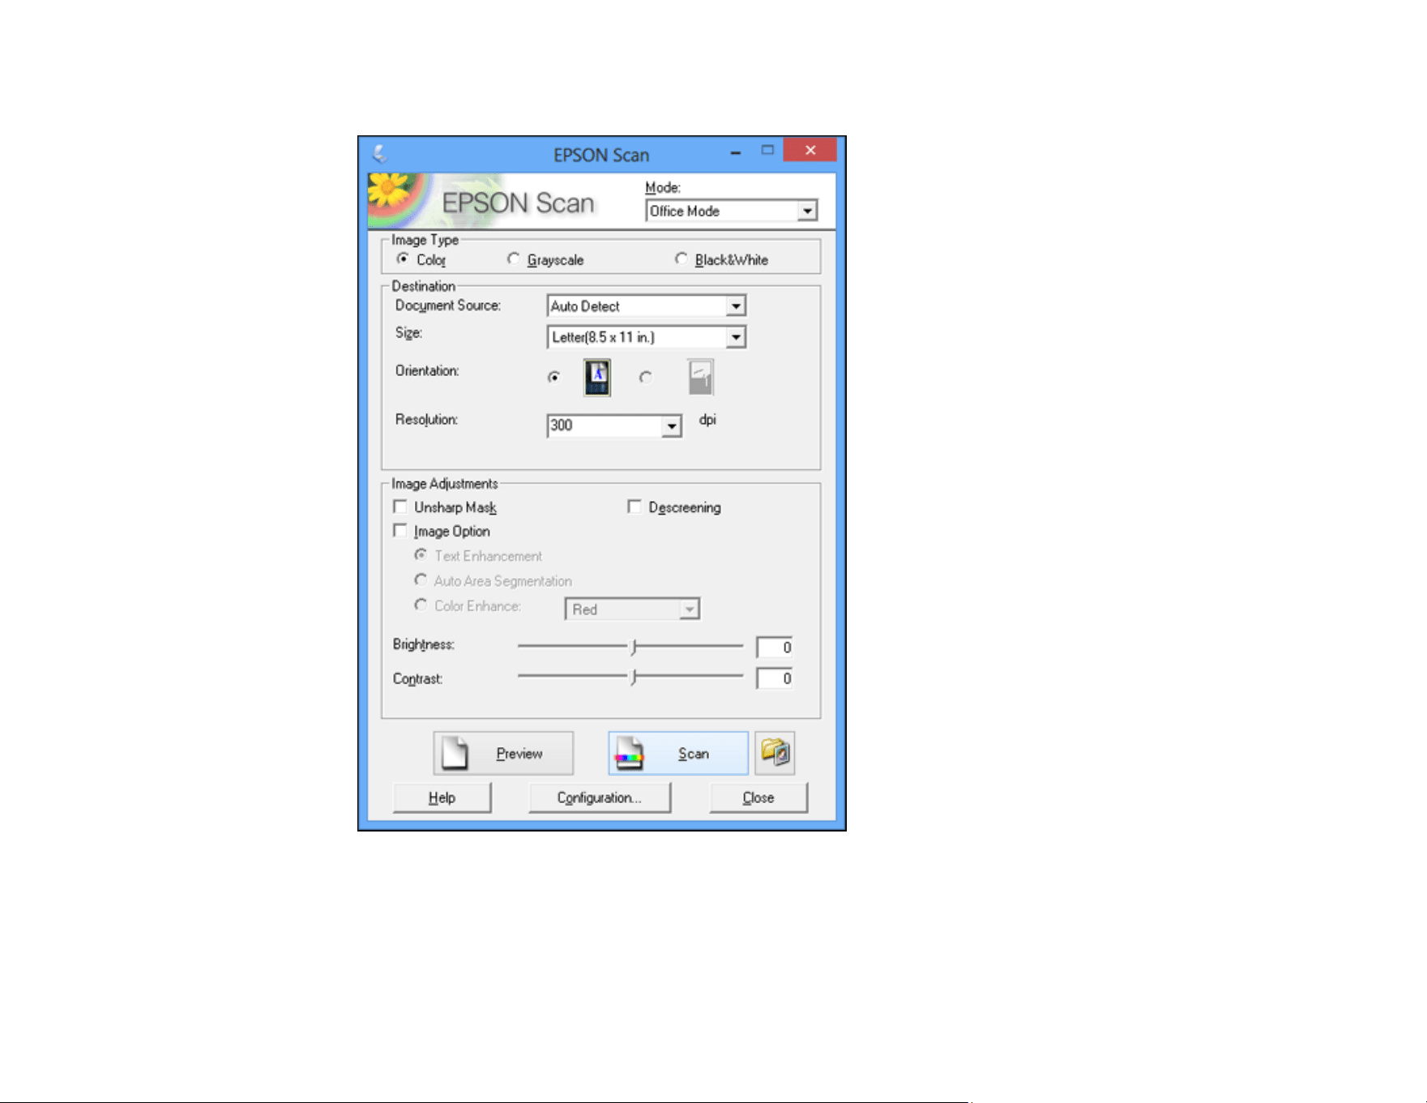The image size is (1427, 1103).
Task: Open Help for EPSON Scan
Action: (442, 797)
